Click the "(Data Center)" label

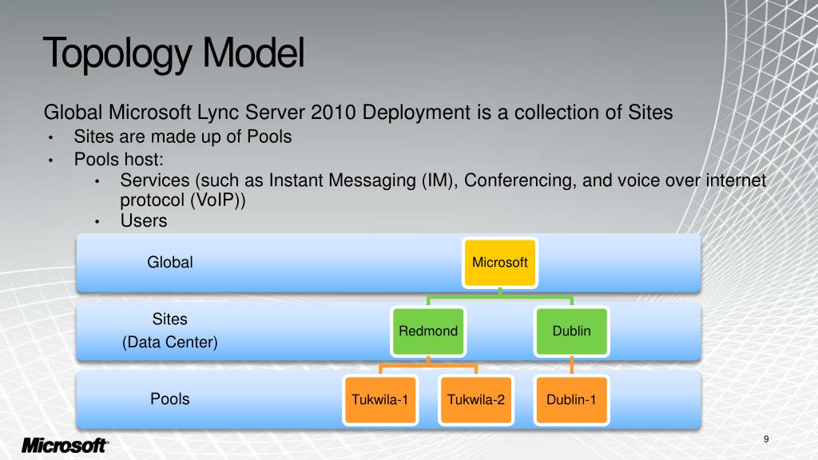point(170,342)
